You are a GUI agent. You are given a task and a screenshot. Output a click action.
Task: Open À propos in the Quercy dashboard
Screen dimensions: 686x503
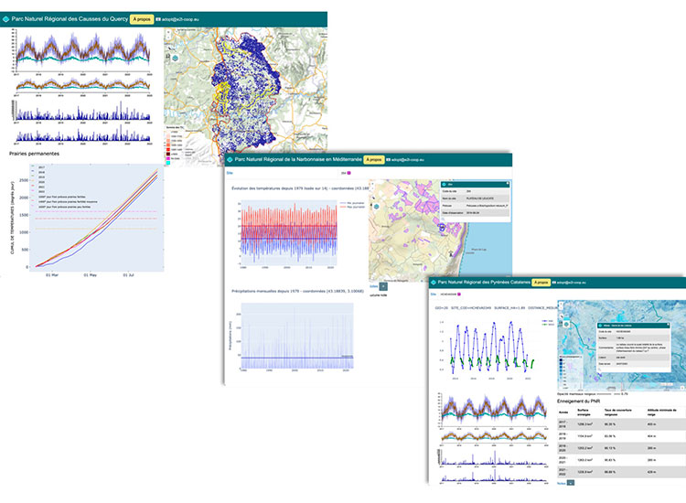[x=142, y=17]
